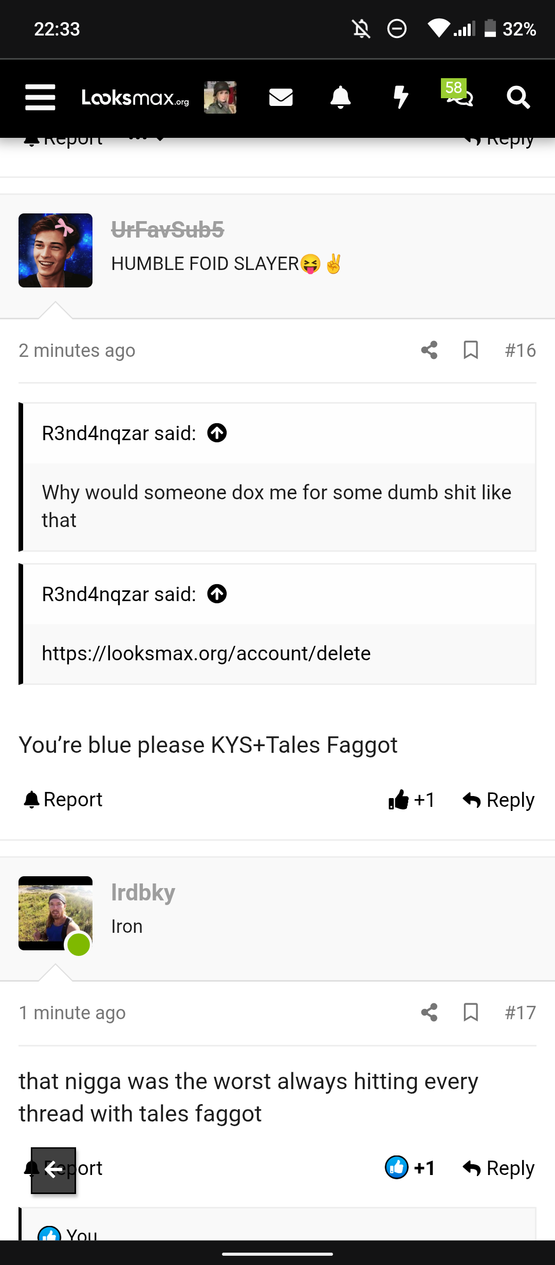Open your account avatar menu in header
Image resolution: width=555 pixels, height=1265 pixels.
click(220, 97)
